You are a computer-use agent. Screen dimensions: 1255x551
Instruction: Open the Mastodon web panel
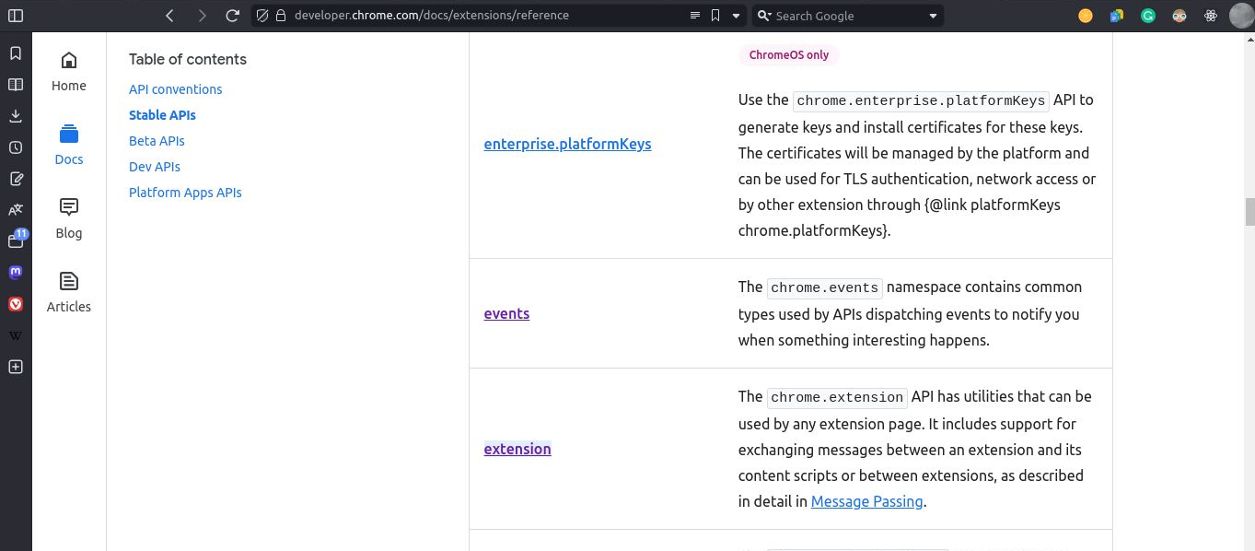click(16, 272)
